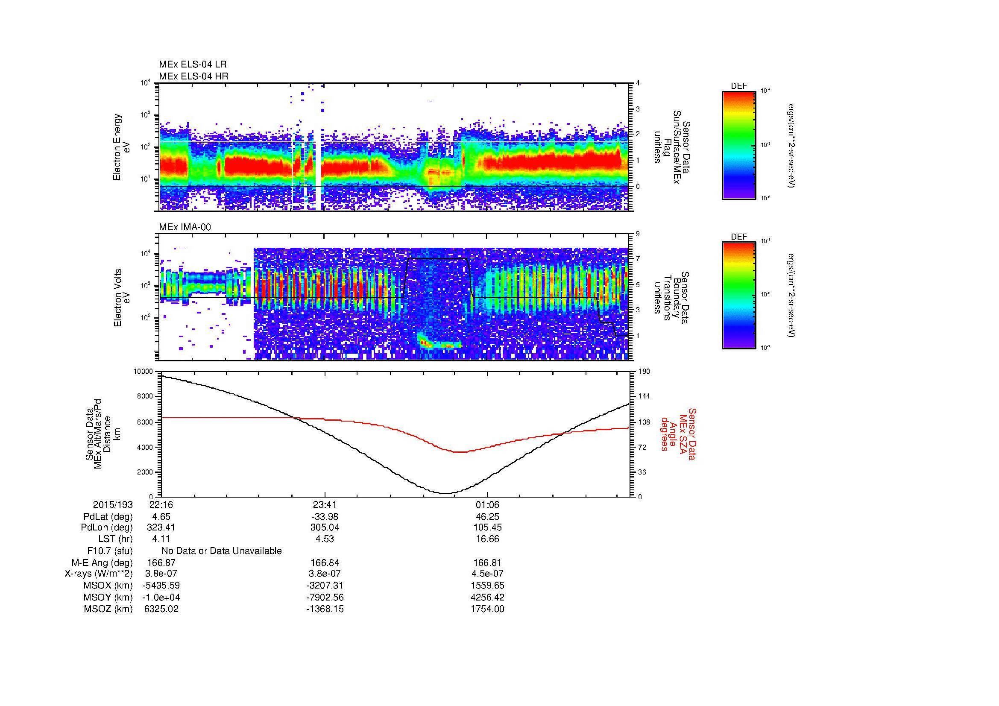The height and width of the screenshot is (706, 999).
Task: Click the ELS panel DEF color bar
Action: tap(738, 145)
